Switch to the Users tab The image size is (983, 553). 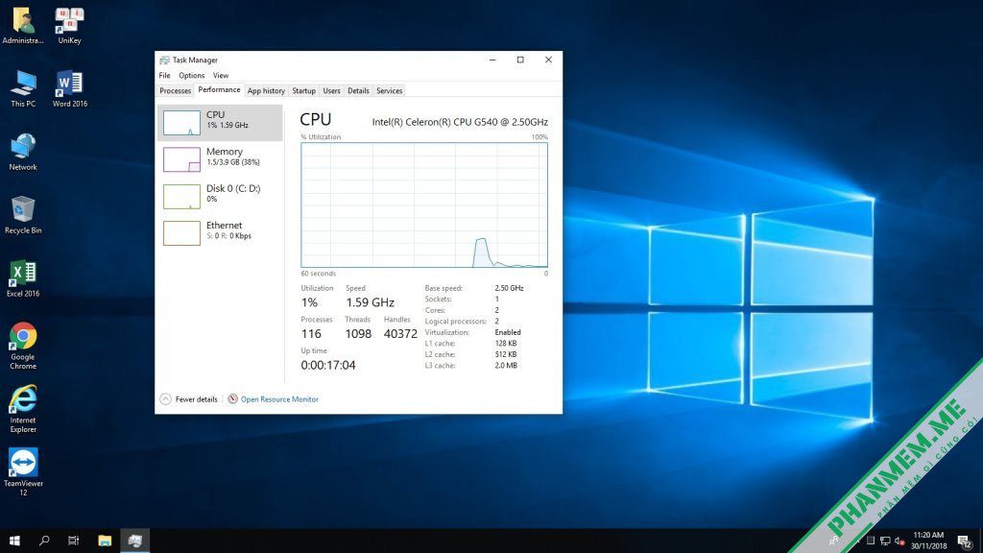(x=331, y=91)
